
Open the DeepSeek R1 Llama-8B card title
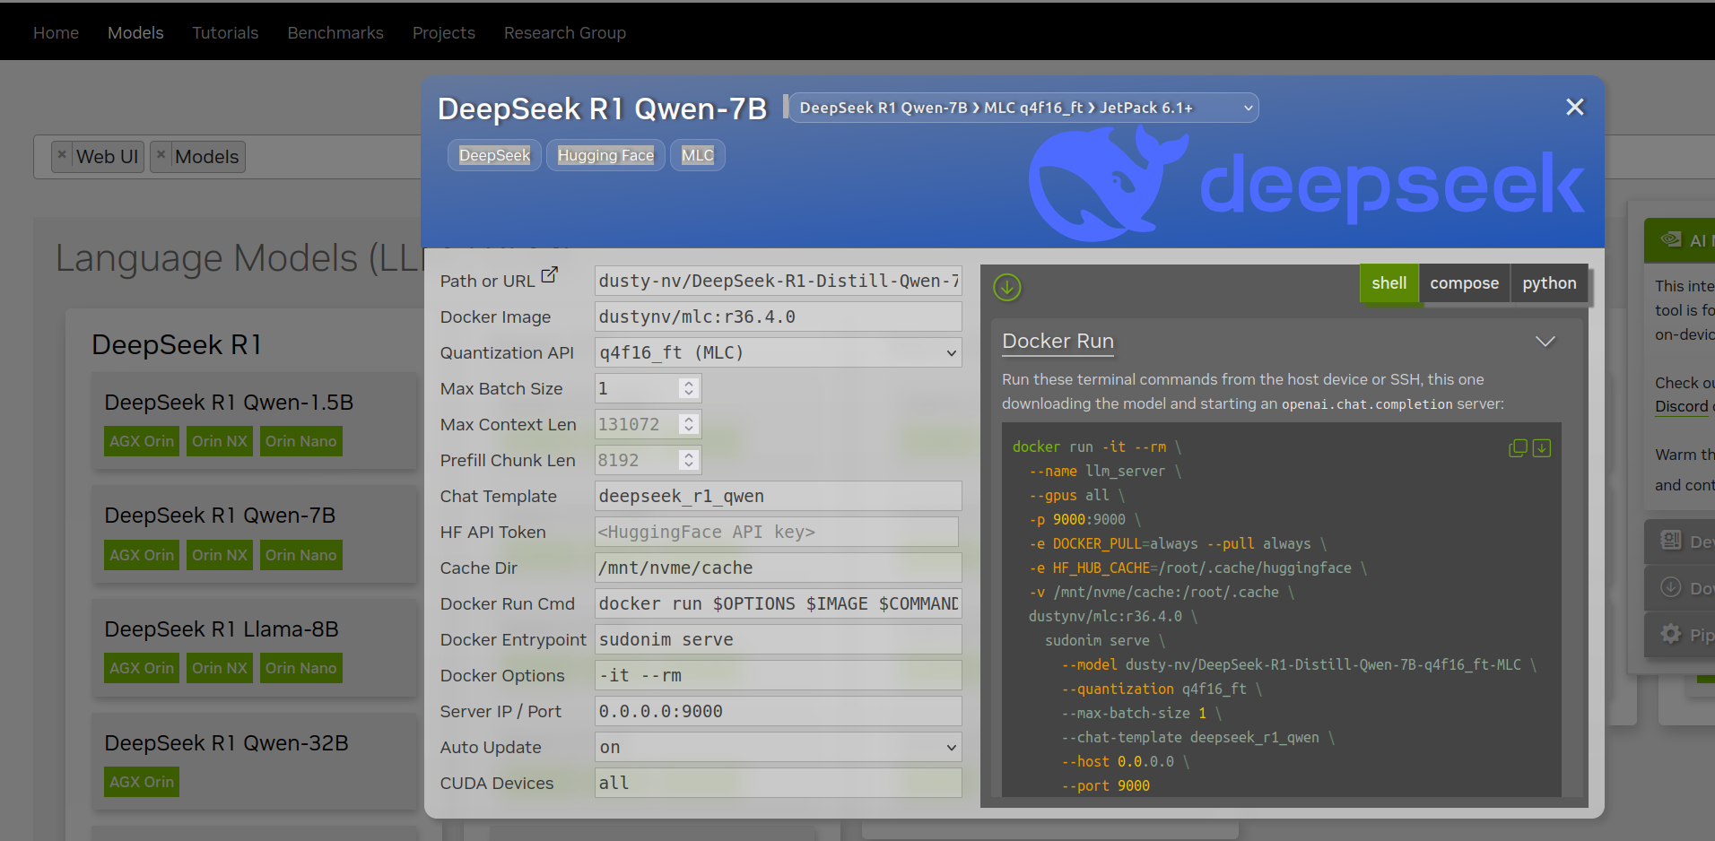click(x=222, y=629)
